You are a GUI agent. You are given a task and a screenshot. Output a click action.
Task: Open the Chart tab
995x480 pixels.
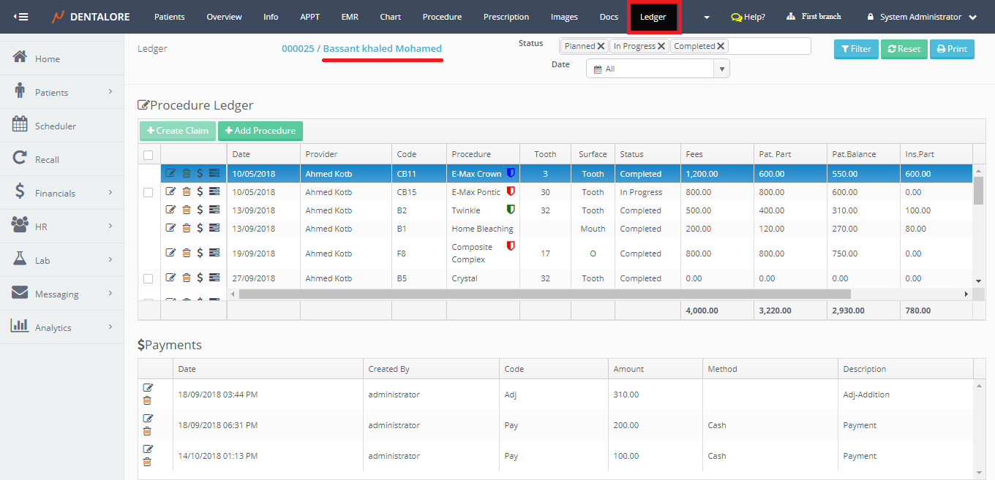point(390,17)
